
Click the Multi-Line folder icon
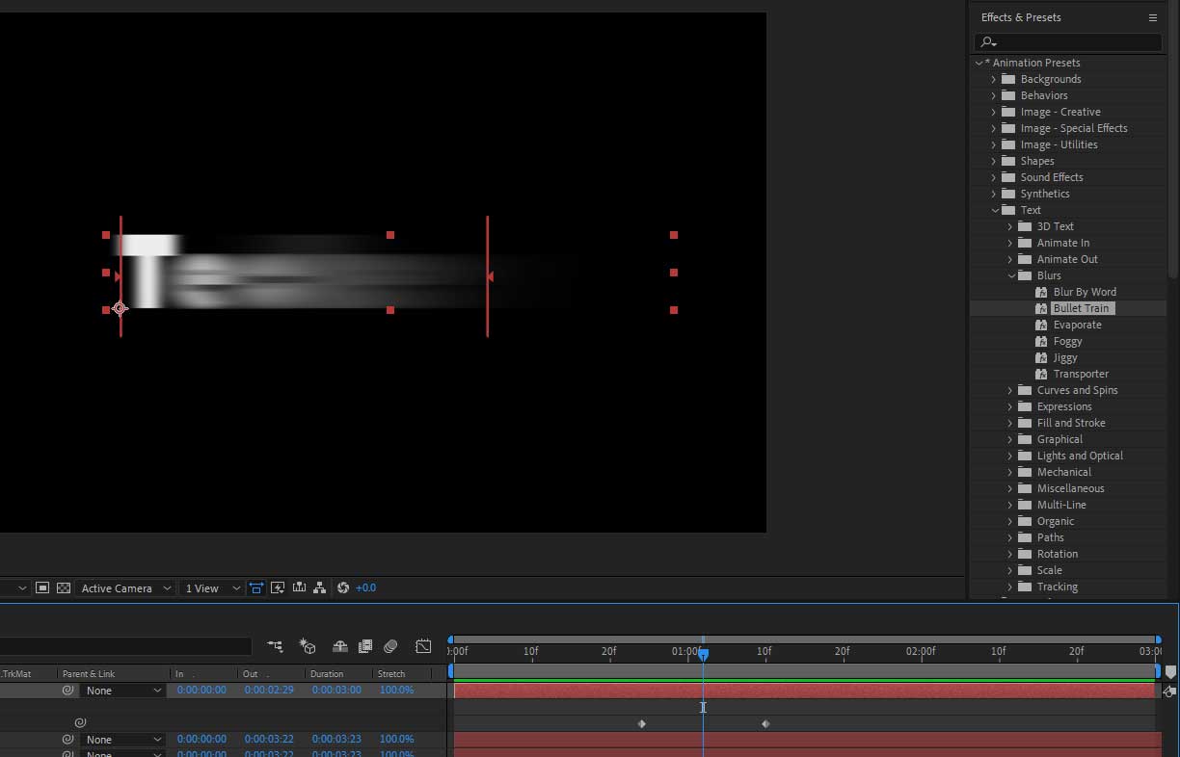coord(1025,505)
